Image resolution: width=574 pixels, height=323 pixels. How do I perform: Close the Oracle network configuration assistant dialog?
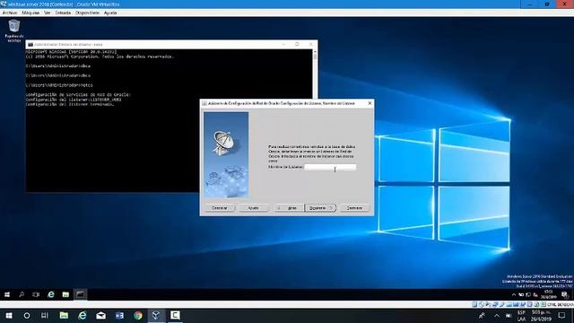[370, 103]
